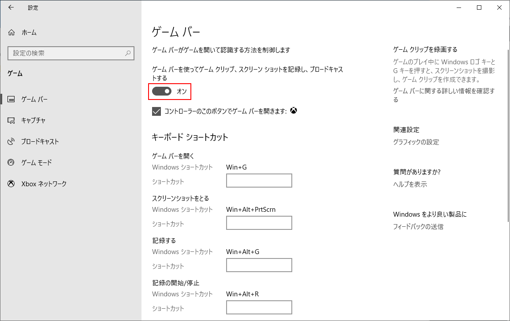Click the キーボード ショートカット heading
The image size is (510, 321).
click(x=190, y=137)
